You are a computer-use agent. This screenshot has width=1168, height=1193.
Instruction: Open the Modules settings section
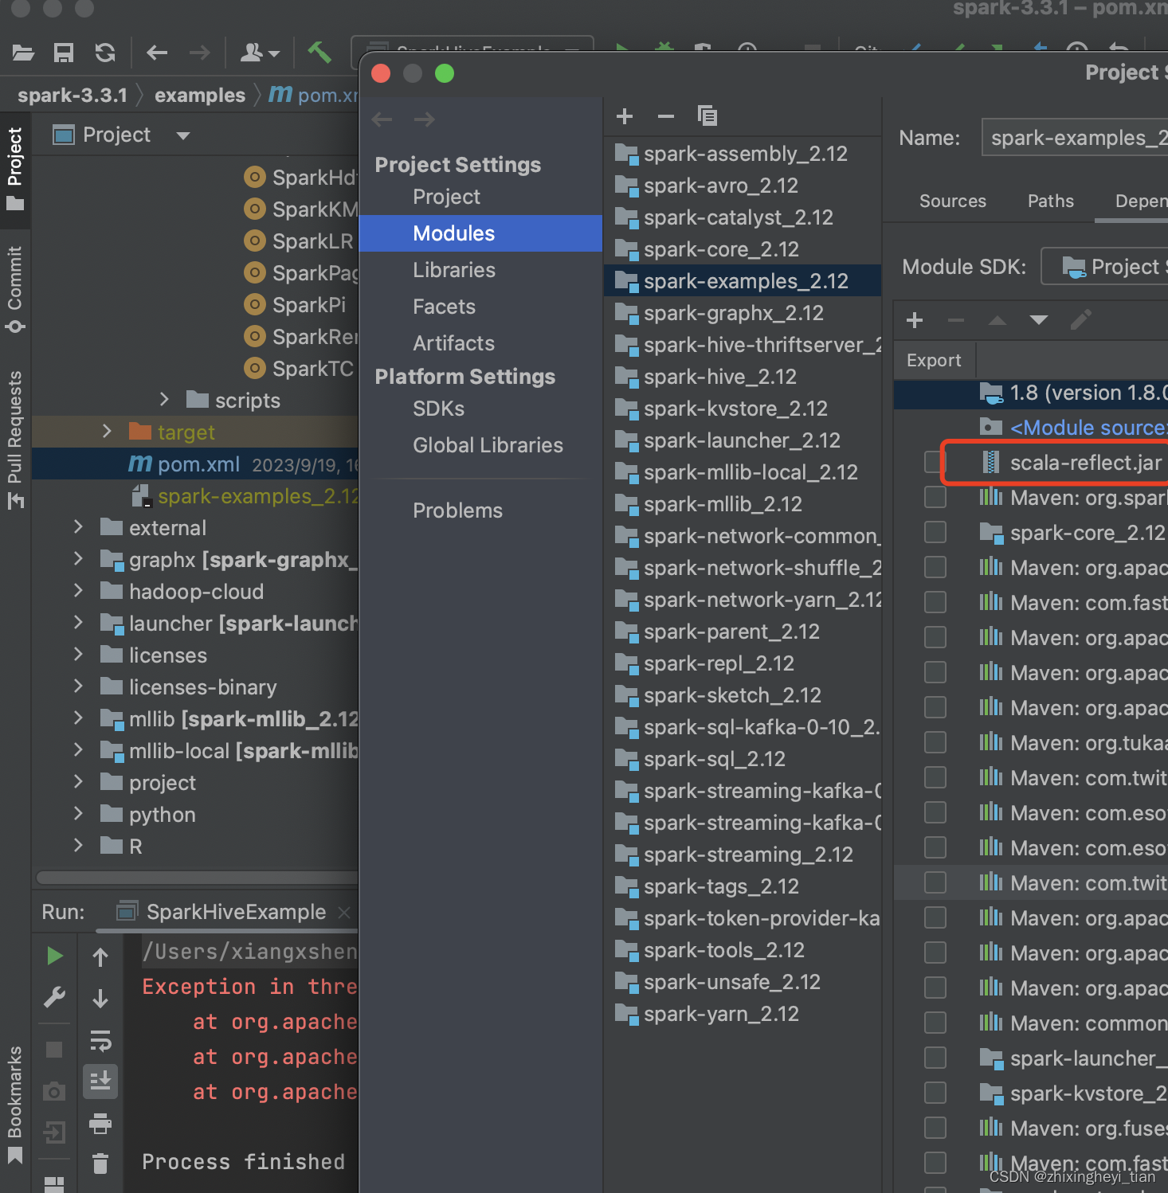[480, 233]
